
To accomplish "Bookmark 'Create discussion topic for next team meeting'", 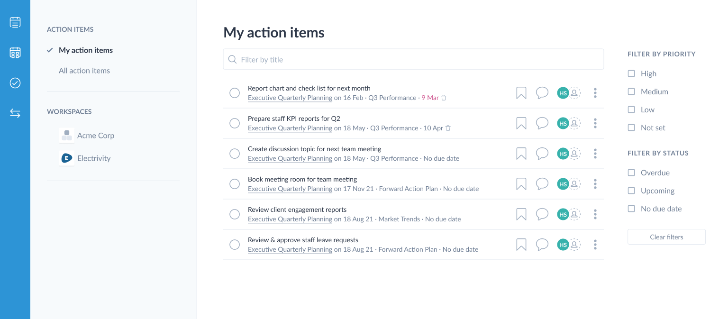I will [521, 154].
